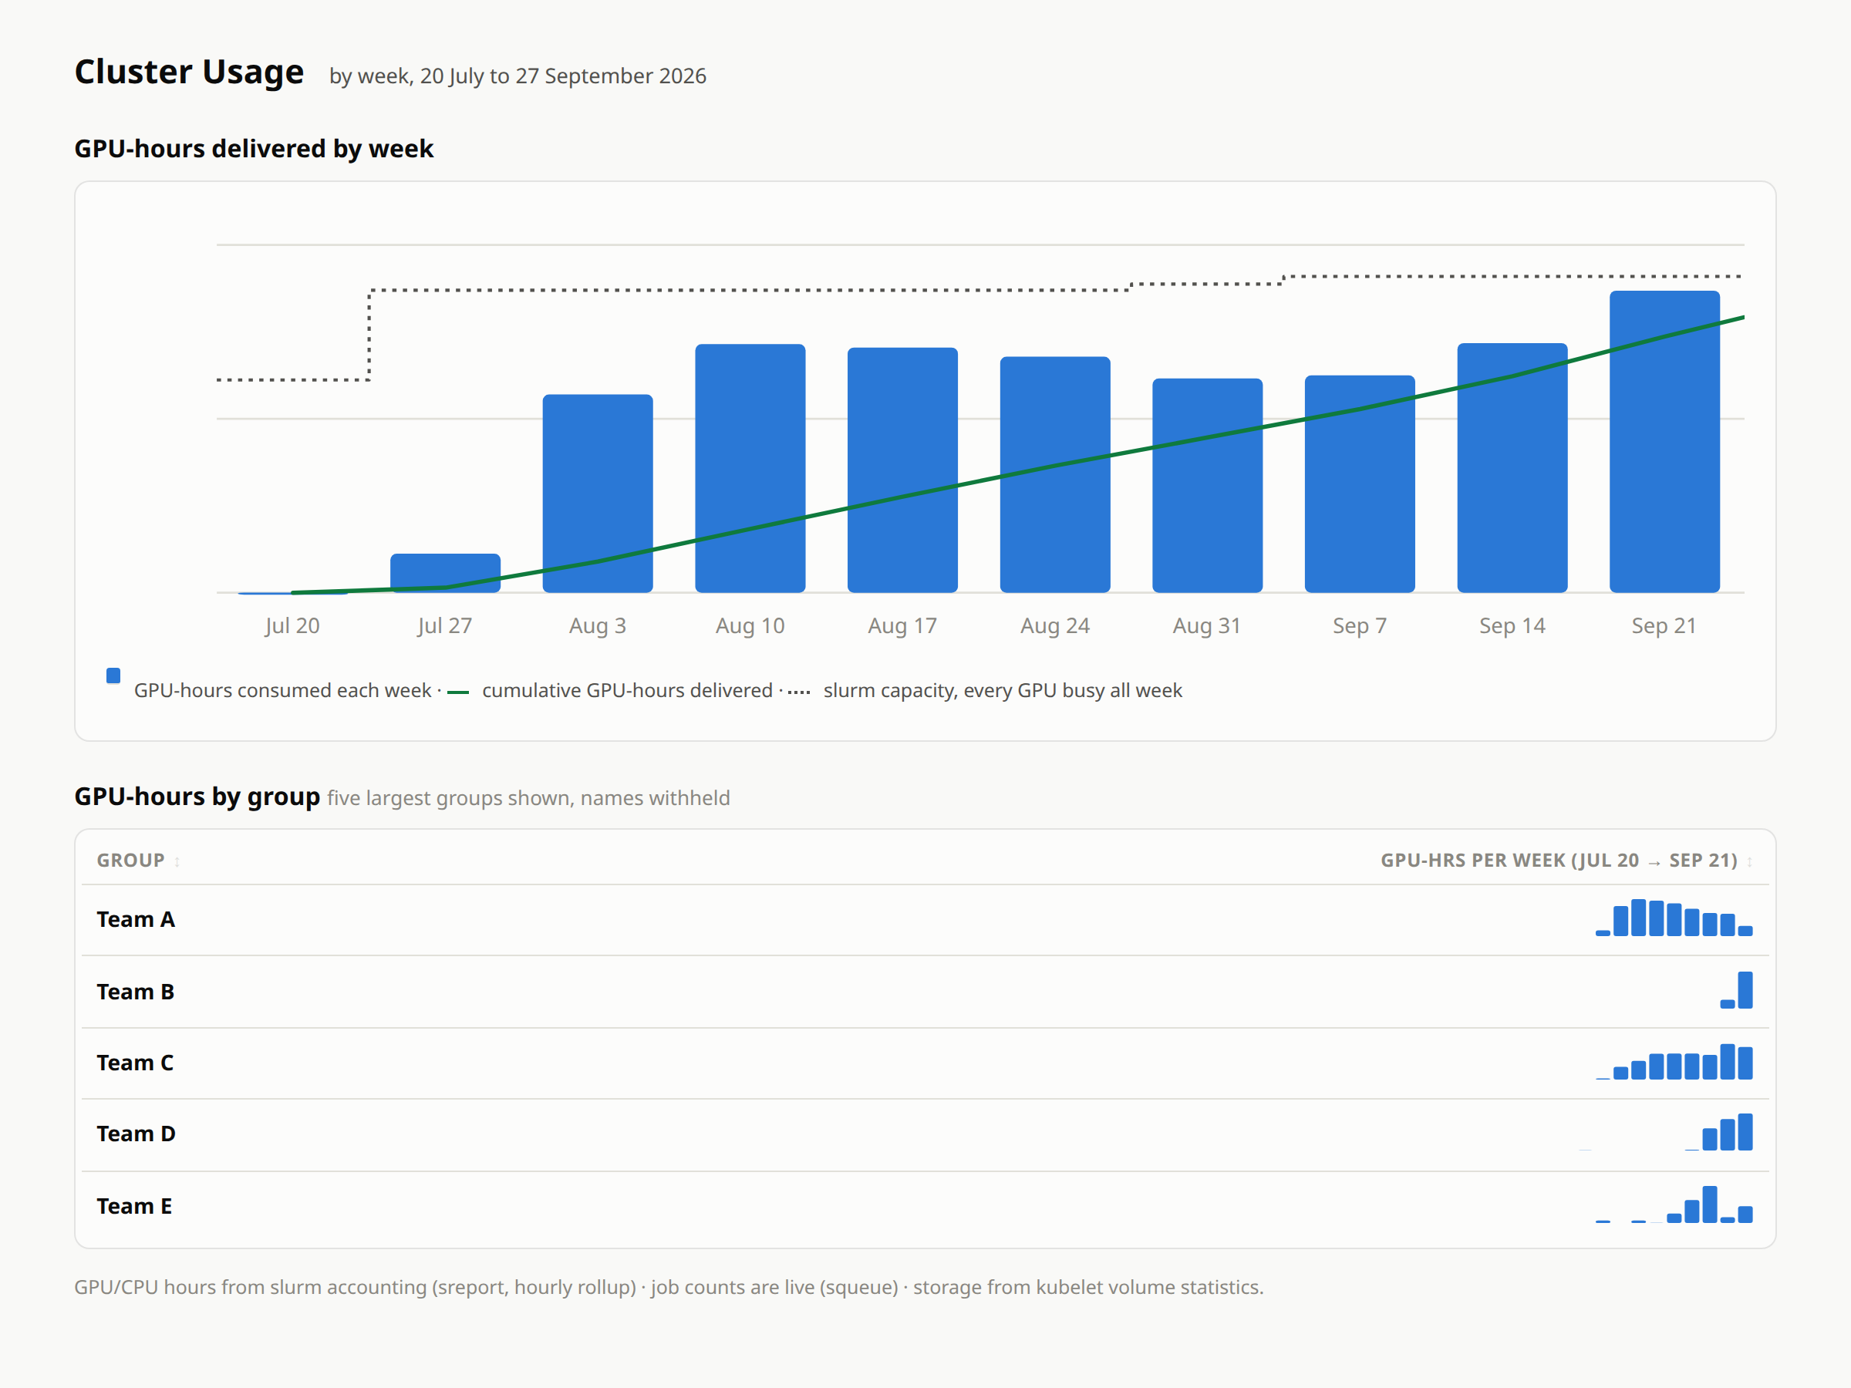Click the Aug 10 axis label
This screenshot has width=1851, height=1388.
coord(750,626)
